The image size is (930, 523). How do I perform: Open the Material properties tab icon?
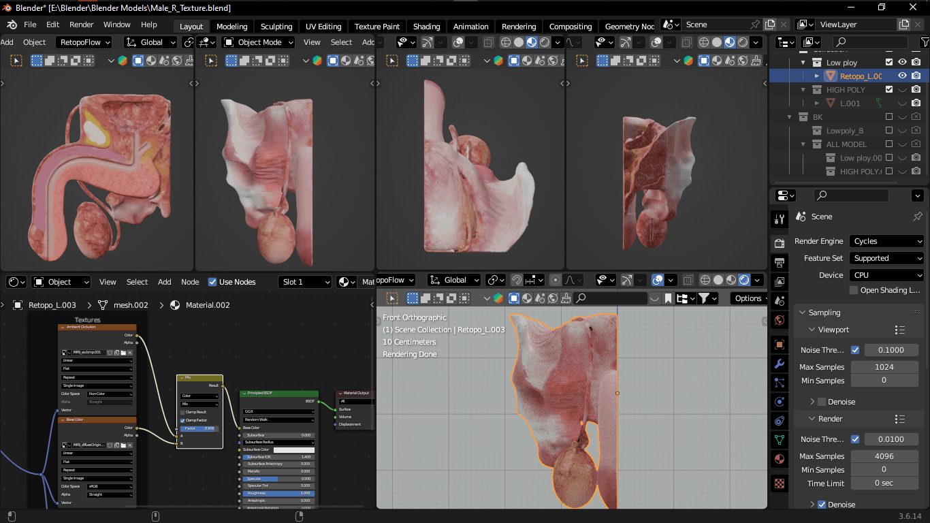click(x=780, y=459)
